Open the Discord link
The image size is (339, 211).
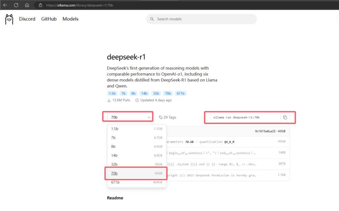(27, 19)
